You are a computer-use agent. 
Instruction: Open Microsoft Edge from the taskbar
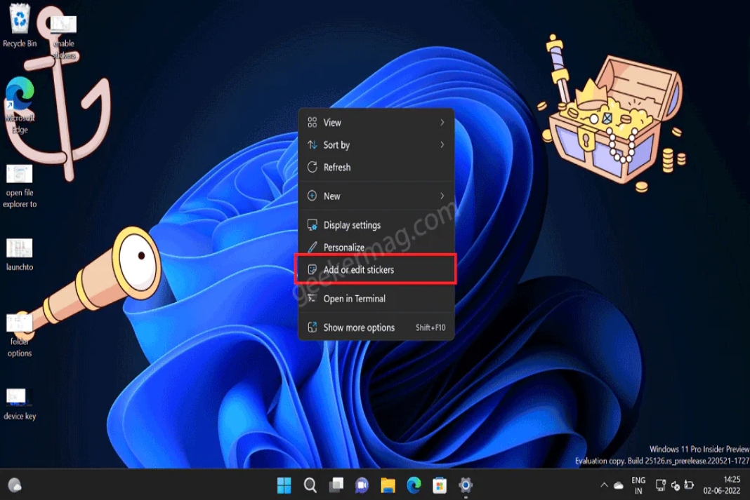(413, 485)
